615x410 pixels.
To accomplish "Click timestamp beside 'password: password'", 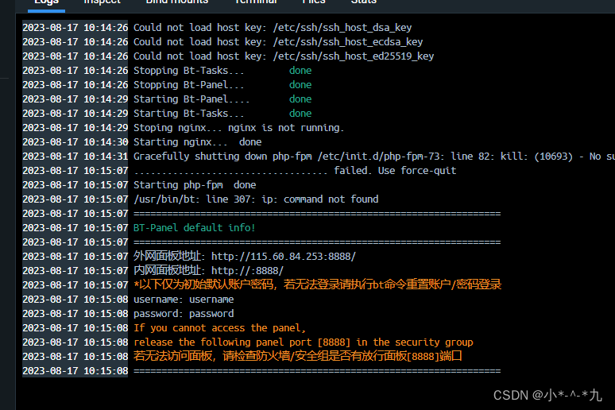I will [x=75, y=314].
